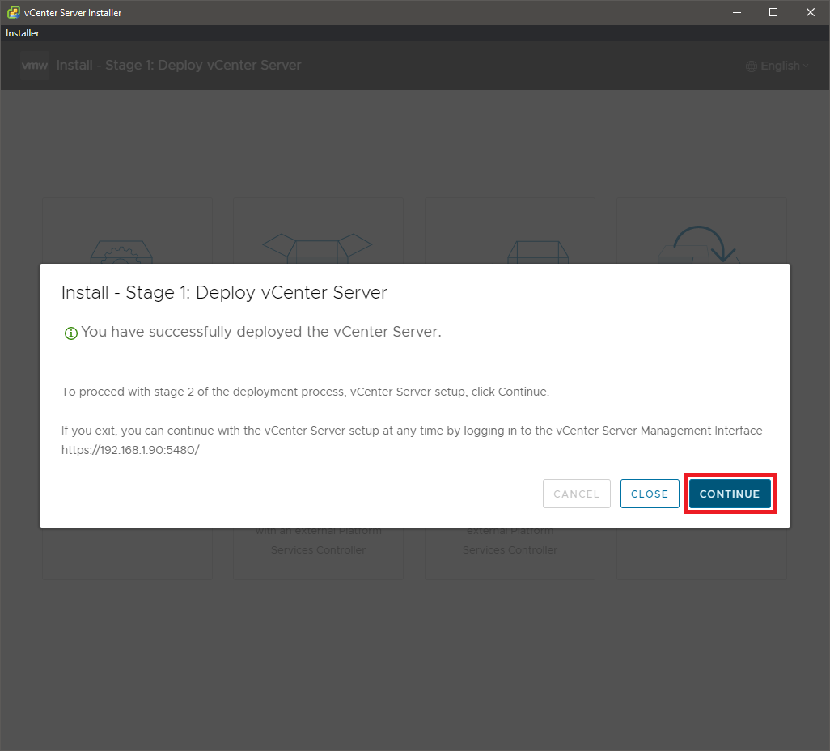Screen dimensions: 830x751
Task: Open the English language dropdown
Action: click(779, 66)
